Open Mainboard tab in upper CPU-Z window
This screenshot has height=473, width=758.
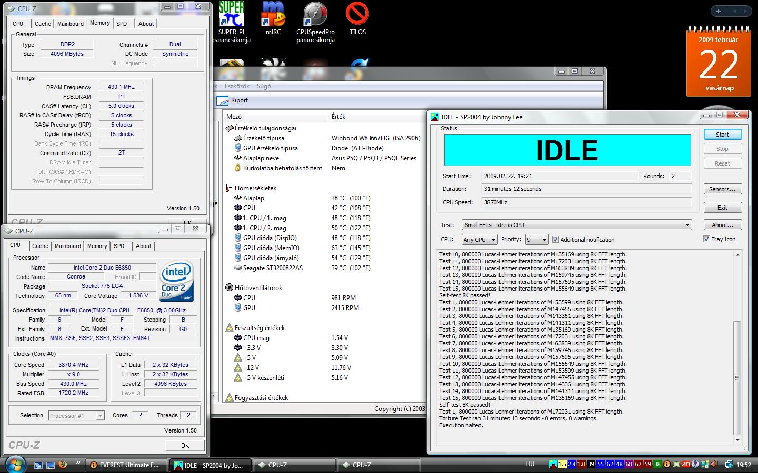[71, 24]
